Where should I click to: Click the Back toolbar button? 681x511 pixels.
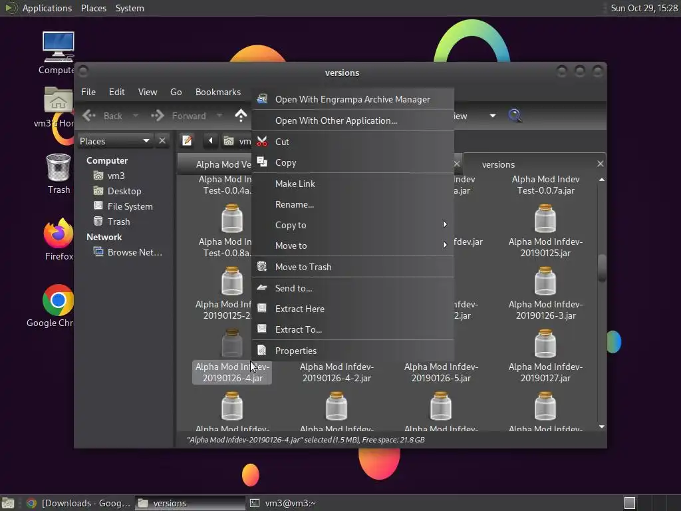[x=102, y=116]
